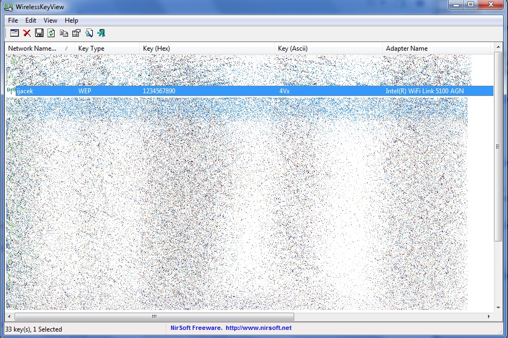The width and height of the screenshot is (508, 338).
Task: Open the Help menu
Action: 71,20
